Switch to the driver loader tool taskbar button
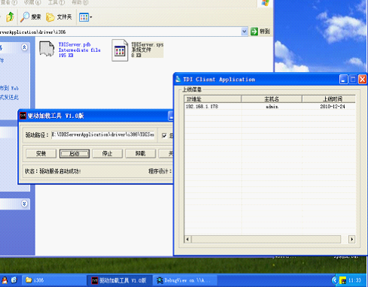This screenshot has height=287, width=368. point(120,280)
